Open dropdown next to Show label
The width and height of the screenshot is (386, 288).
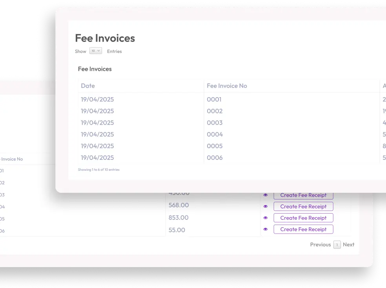pos(95,51)
